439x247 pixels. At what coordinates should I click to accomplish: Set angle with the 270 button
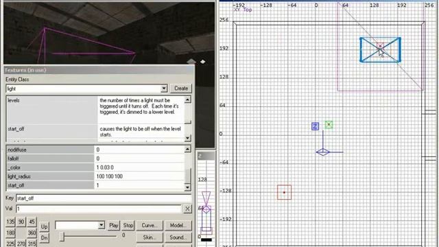(21, 244)
